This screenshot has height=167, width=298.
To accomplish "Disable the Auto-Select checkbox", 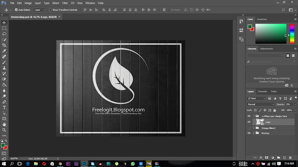I will point(16,10).
